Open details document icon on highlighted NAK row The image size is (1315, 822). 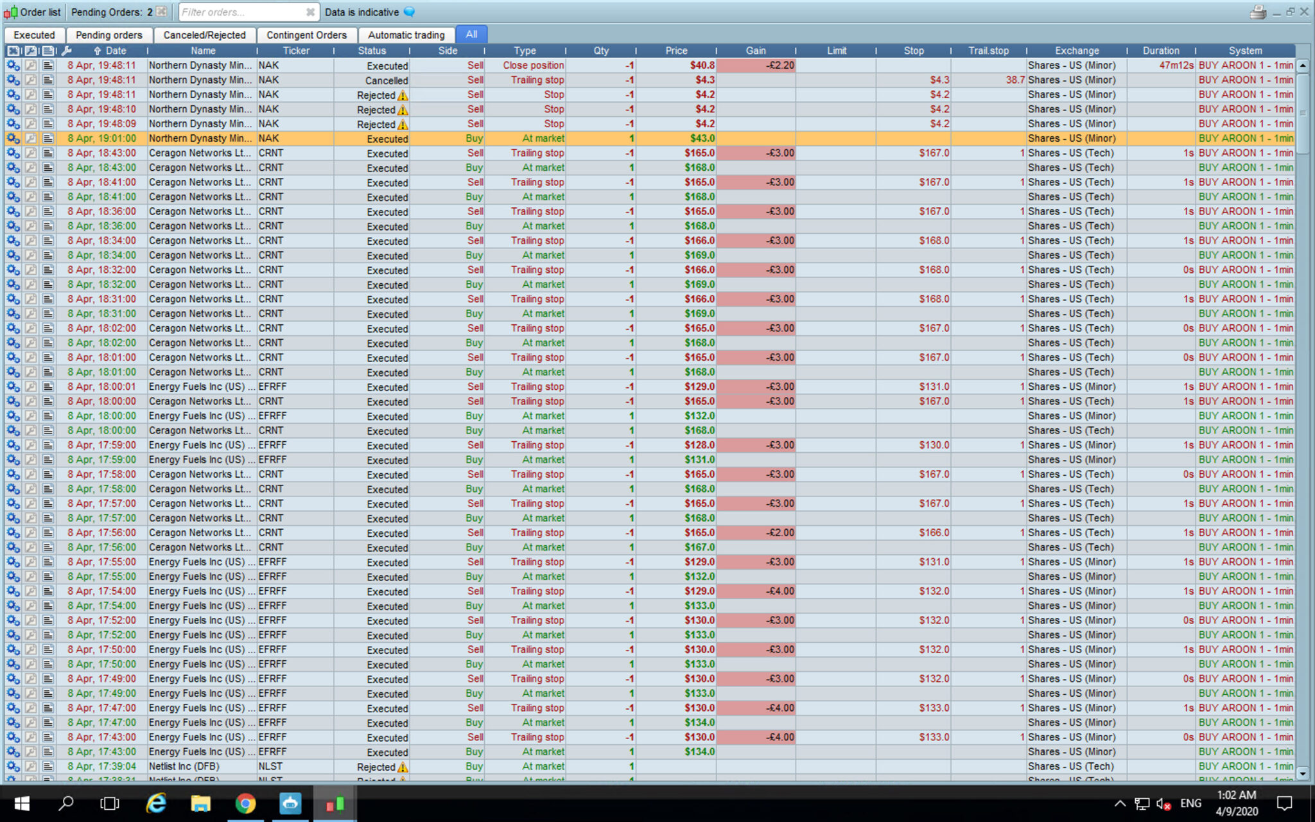48,139
